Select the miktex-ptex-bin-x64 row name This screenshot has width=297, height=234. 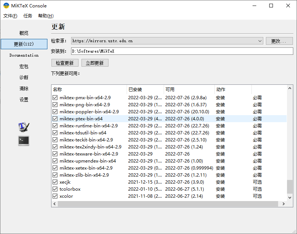(x=81, y=119)
